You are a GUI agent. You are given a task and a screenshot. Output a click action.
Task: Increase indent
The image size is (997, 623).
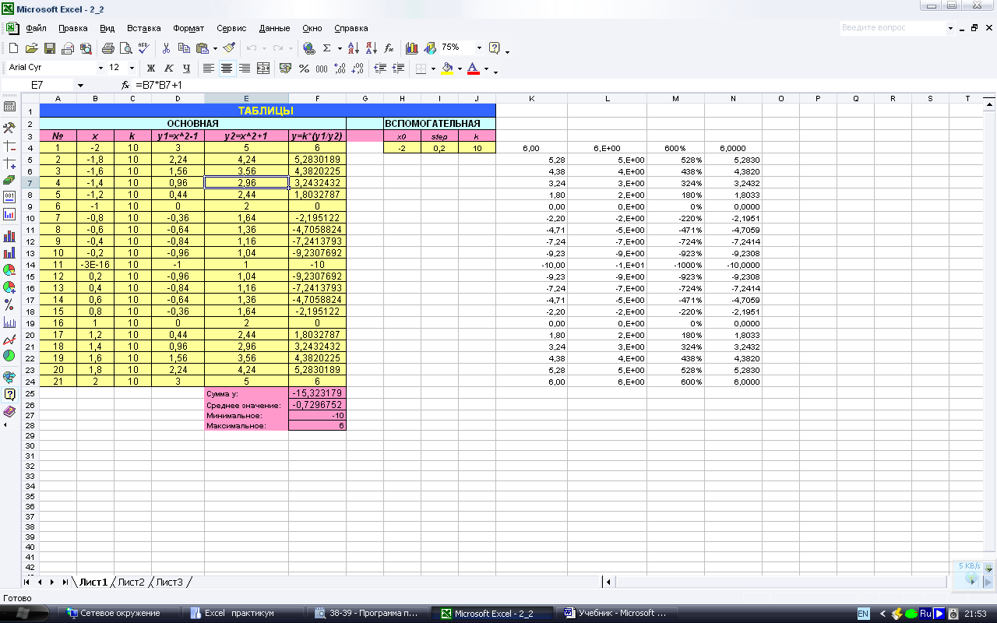coord(399,69)
